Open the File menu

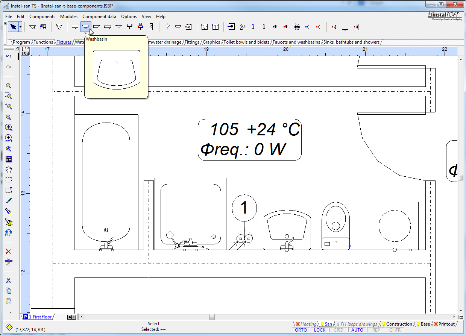(9, 17)
